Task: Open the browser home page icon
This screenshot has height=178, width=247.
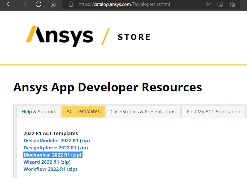Action: tap(53, 4)
